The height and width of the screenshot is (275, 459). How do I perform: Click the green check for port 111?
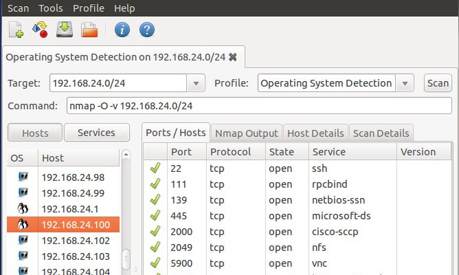(155, 184)
